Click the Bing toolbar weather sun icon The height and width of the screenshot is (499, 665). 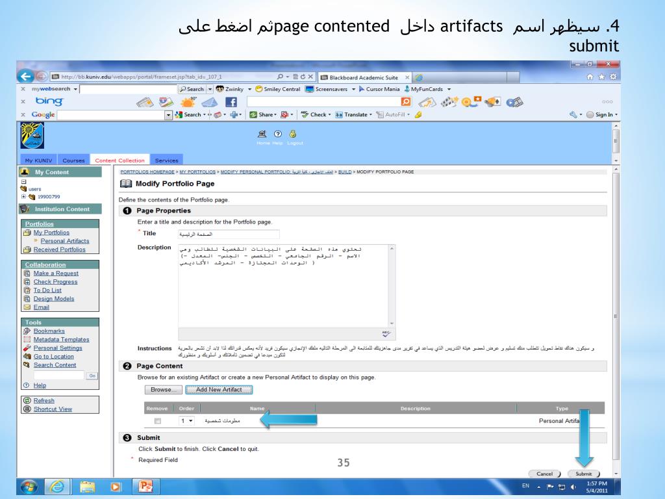188,102
